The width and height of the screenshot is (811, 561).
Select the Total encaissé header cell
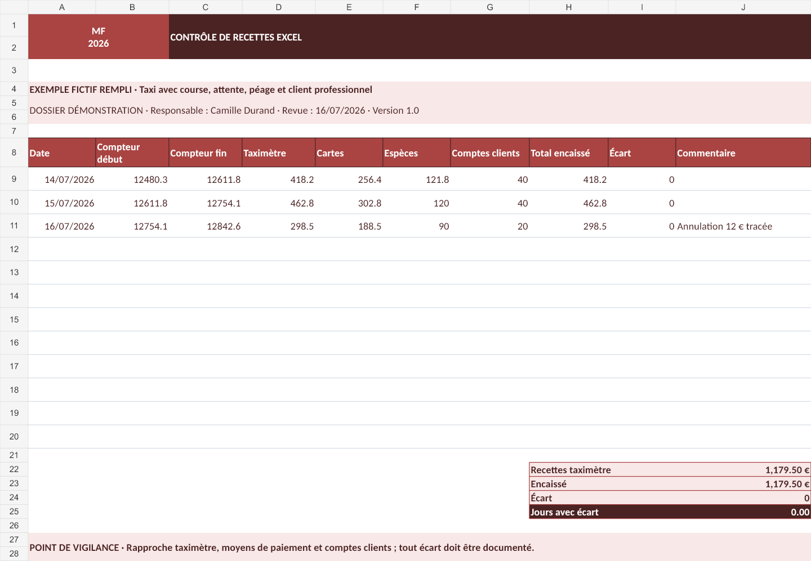(569, 152)
